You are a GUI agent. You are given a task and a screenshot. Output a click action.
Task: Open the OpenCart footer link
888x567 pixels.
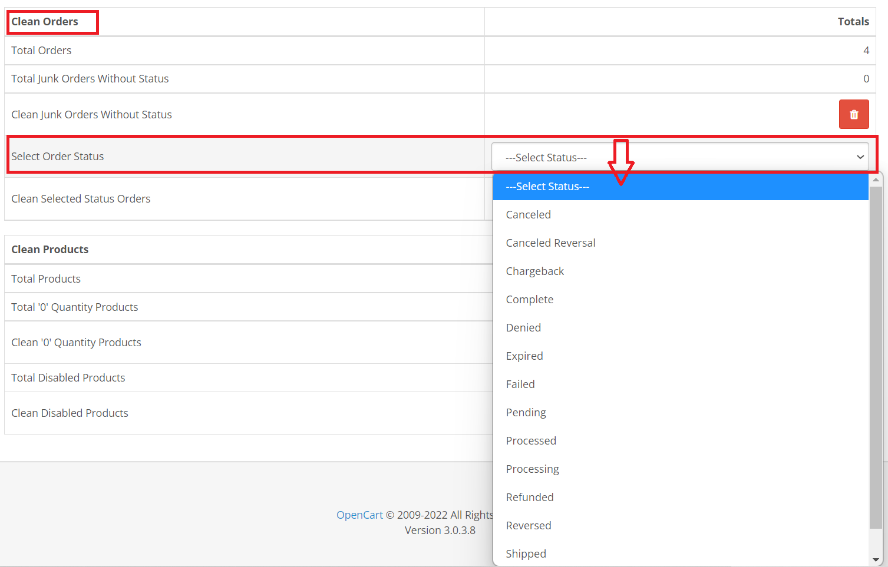[x=359, y=515]
